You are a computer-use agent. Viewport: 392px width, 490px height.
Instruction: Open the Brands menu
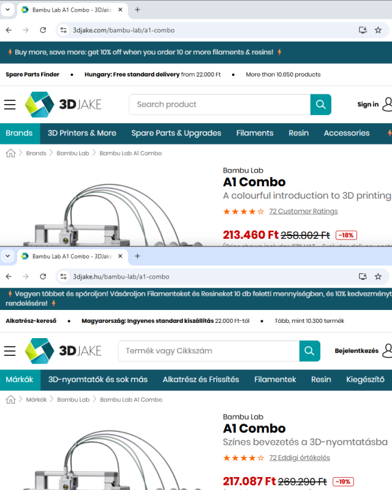[x=20, y=133]
